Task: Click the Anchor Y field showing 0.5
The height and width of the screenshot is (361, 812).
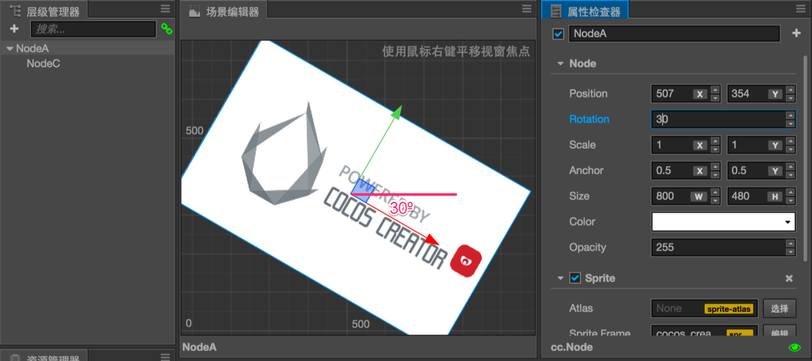Action: (x=756, y=171)
